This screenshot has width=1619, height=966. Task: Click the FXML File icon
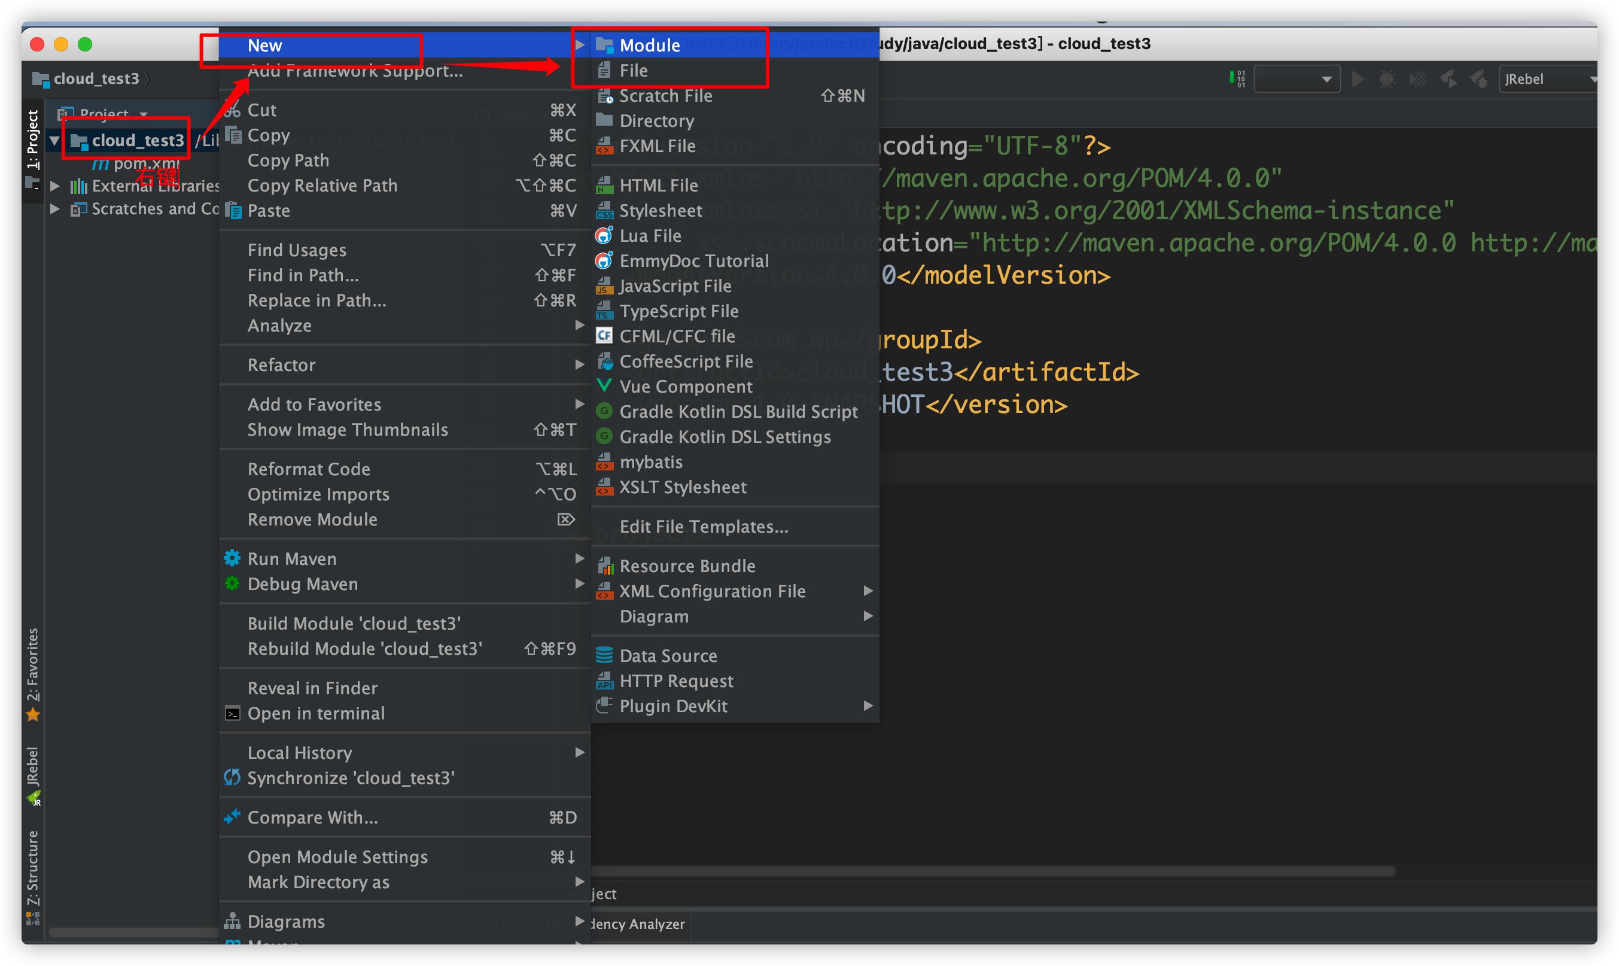[604, 146]
